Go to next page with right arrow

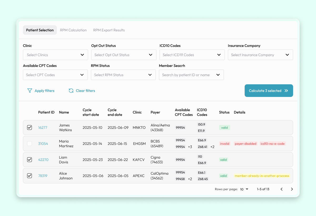tap(292, 189)
